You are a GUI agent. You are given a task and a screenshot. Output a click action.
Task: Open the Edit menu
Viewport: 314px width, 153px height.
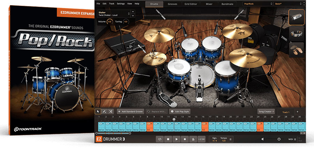click(x=105, y=3)
